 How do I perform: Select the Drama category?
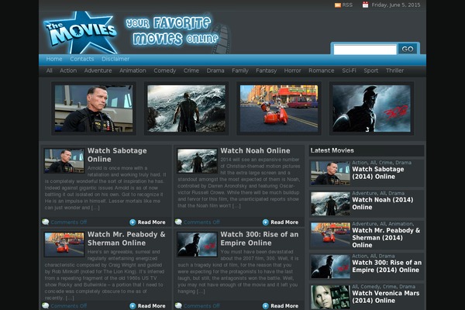coord(215,71)
